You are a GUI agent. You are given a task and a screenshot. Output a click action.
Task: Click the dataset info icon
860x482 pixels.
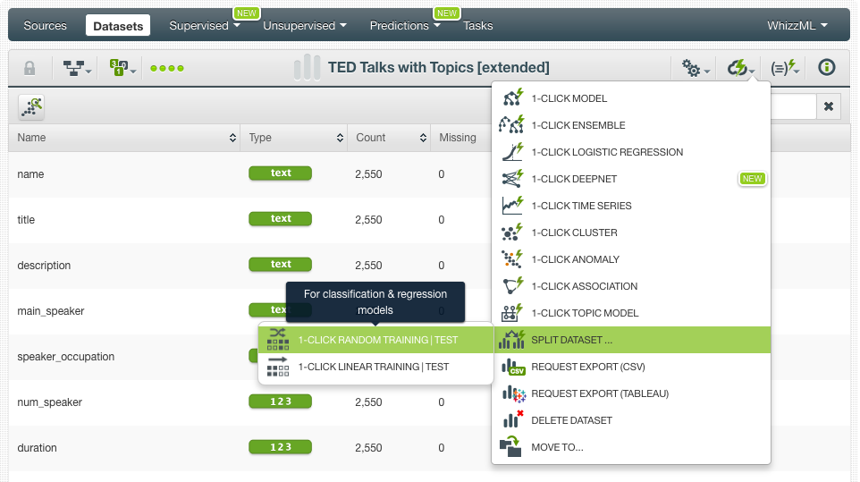(827, 68)
